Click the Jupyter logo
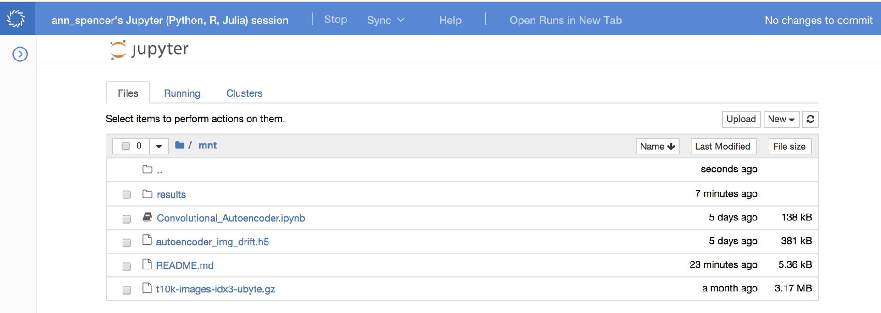 coord(150,49)
